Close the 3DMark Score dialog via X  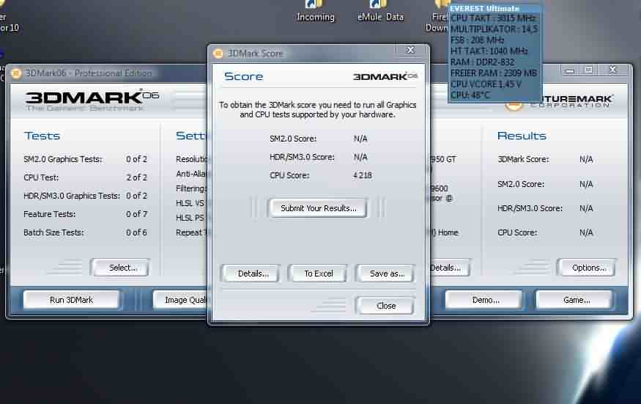[x=410, y=50]
